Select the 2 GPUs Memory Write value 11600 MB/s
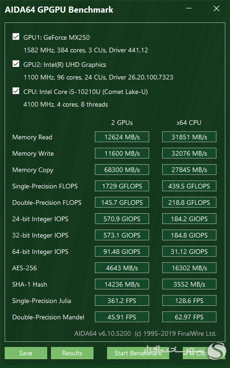The image size is (230, 368). coord(122,153)
